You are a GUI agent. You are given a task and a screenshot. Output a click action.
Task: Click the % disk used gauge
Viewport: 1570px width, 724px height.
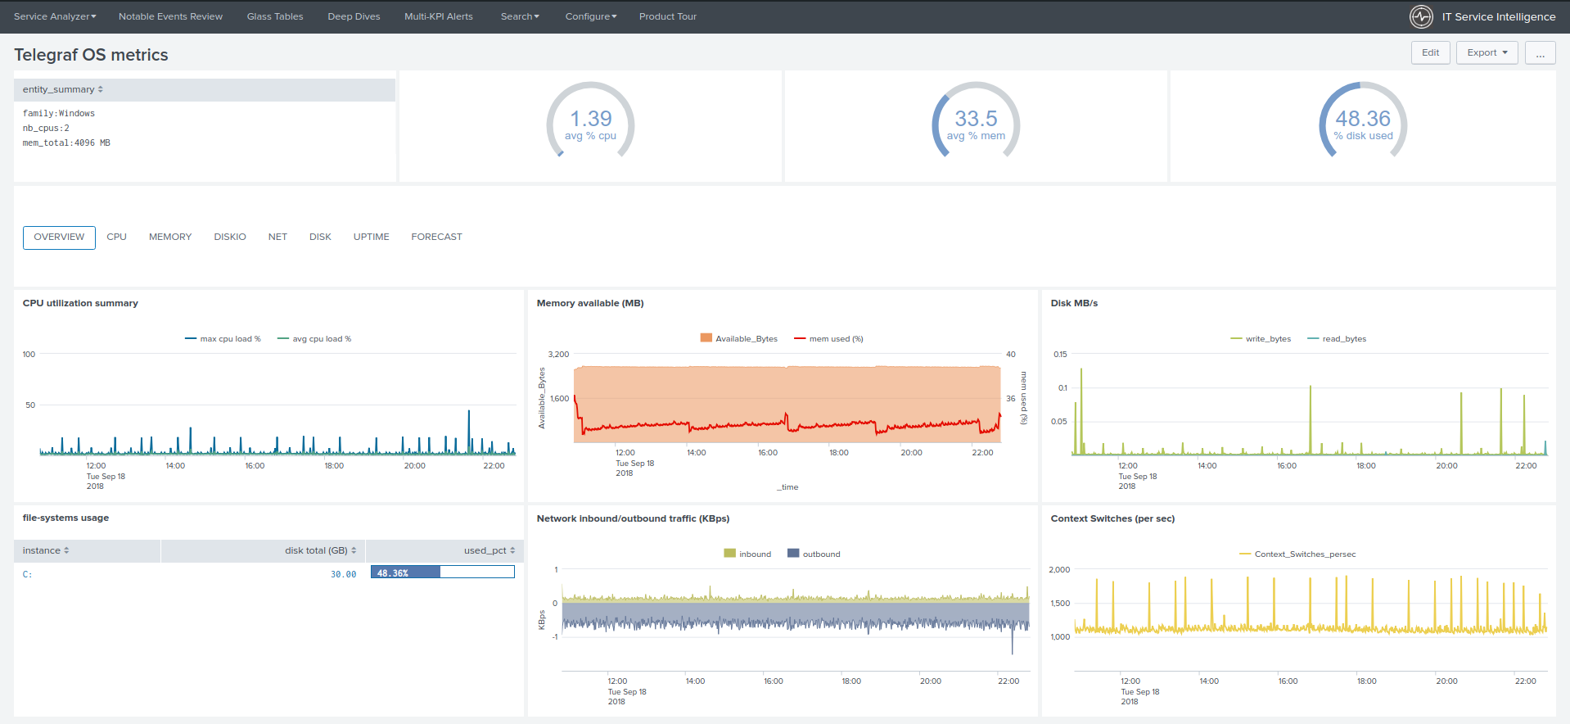tap(1363, 120)
